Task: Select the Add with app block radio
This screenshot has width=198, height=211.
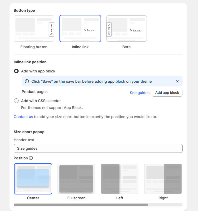Action: coord(16,71)
